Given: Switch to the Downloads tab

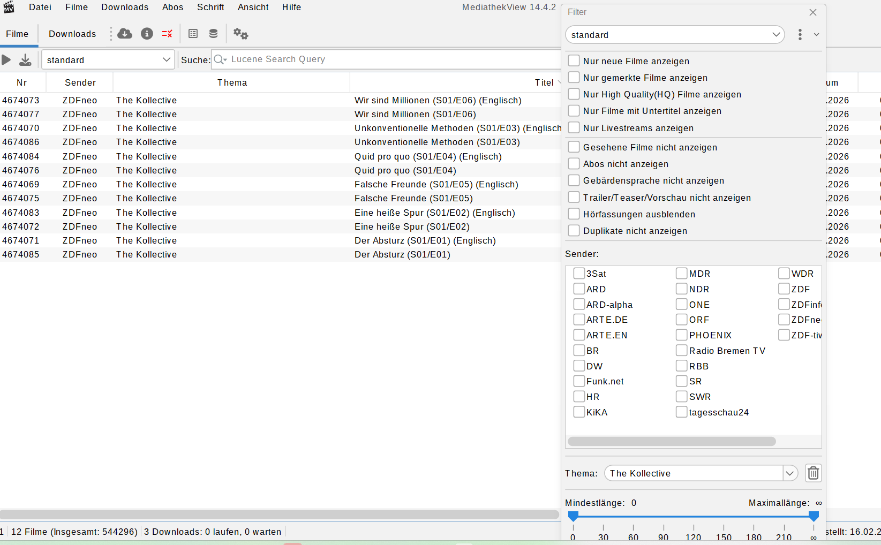Looking at the screenshot, I should click(x=72, y=34).
